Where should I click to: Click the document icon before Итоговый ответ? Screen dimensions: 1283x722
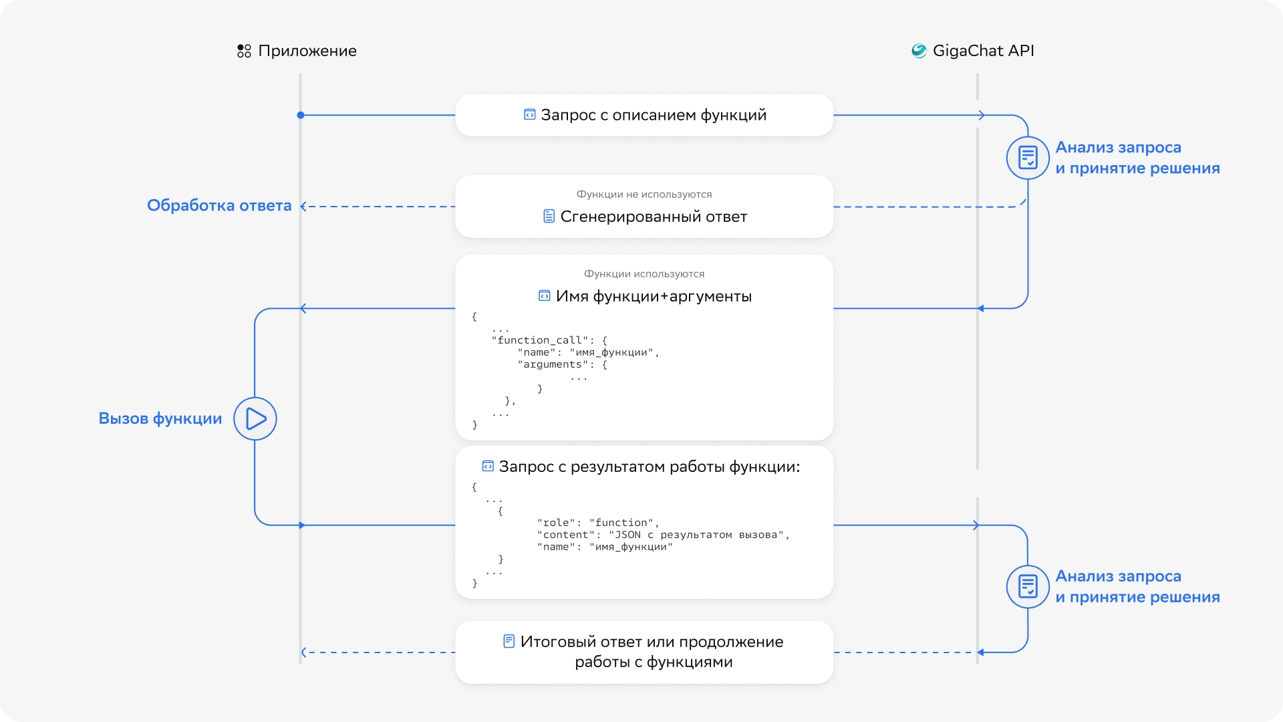pyautogui.click(x=509, y=641)
